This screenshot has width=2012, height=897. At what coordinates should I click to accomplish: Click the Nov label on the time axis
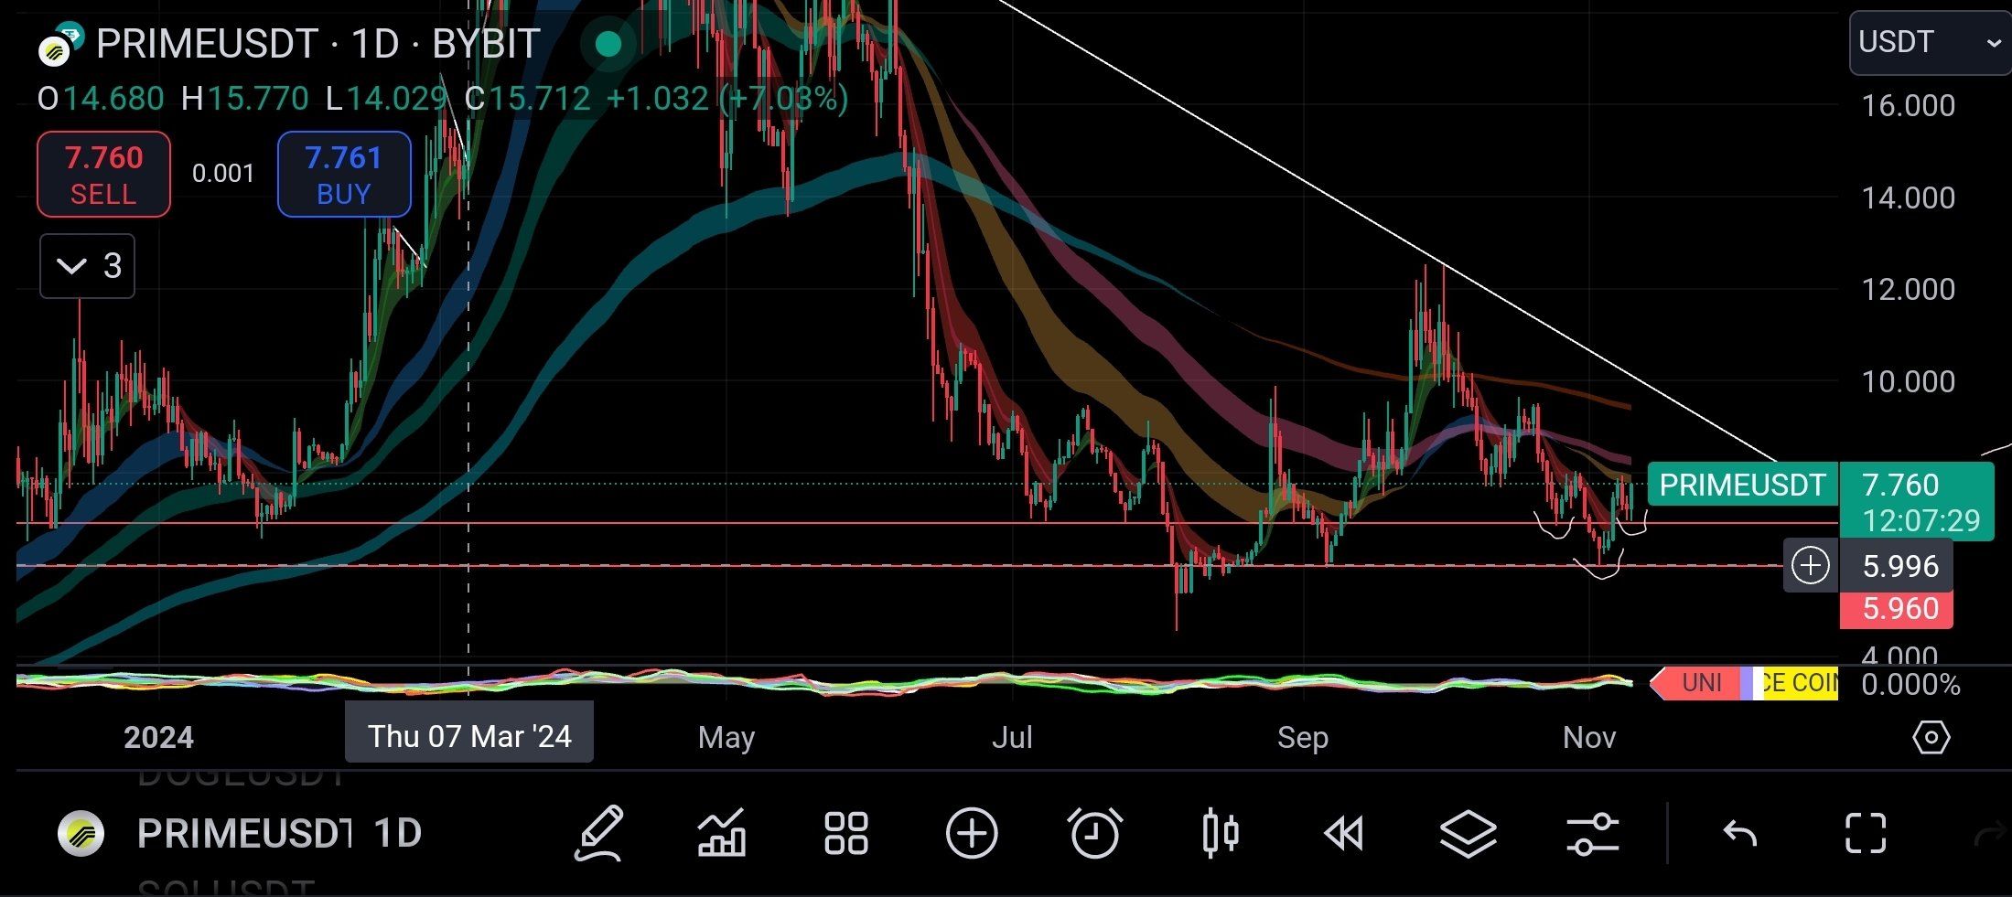(1589, 737)
